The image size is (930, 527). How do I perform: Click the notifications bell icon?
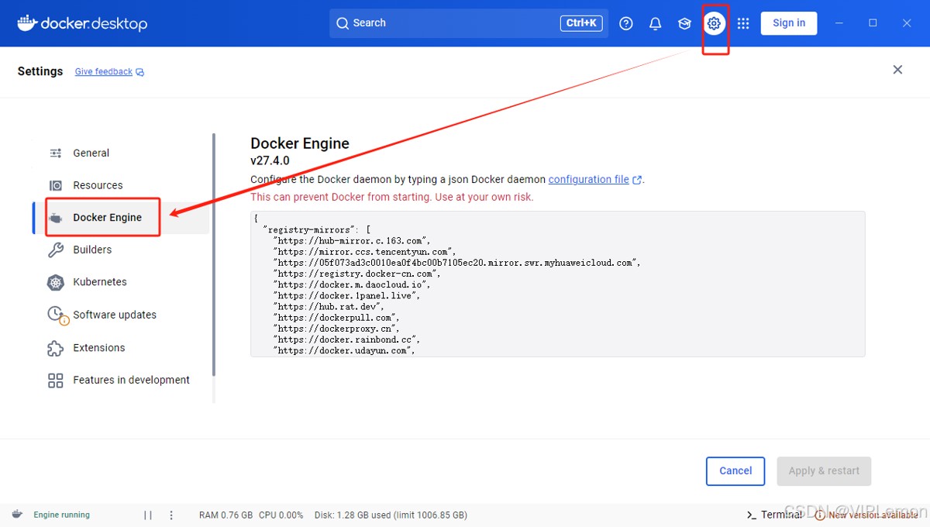click(x=655, y=23)
